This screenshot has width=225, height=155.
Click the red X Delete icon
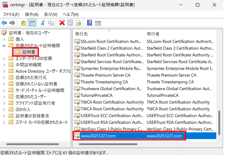[x=62, y=23]
